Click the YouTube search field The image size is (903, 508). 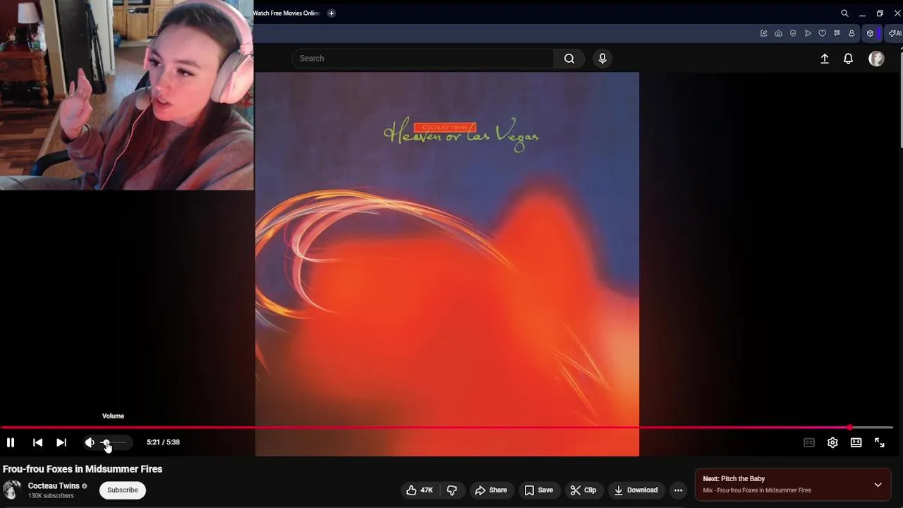click(x=423, y=59)
